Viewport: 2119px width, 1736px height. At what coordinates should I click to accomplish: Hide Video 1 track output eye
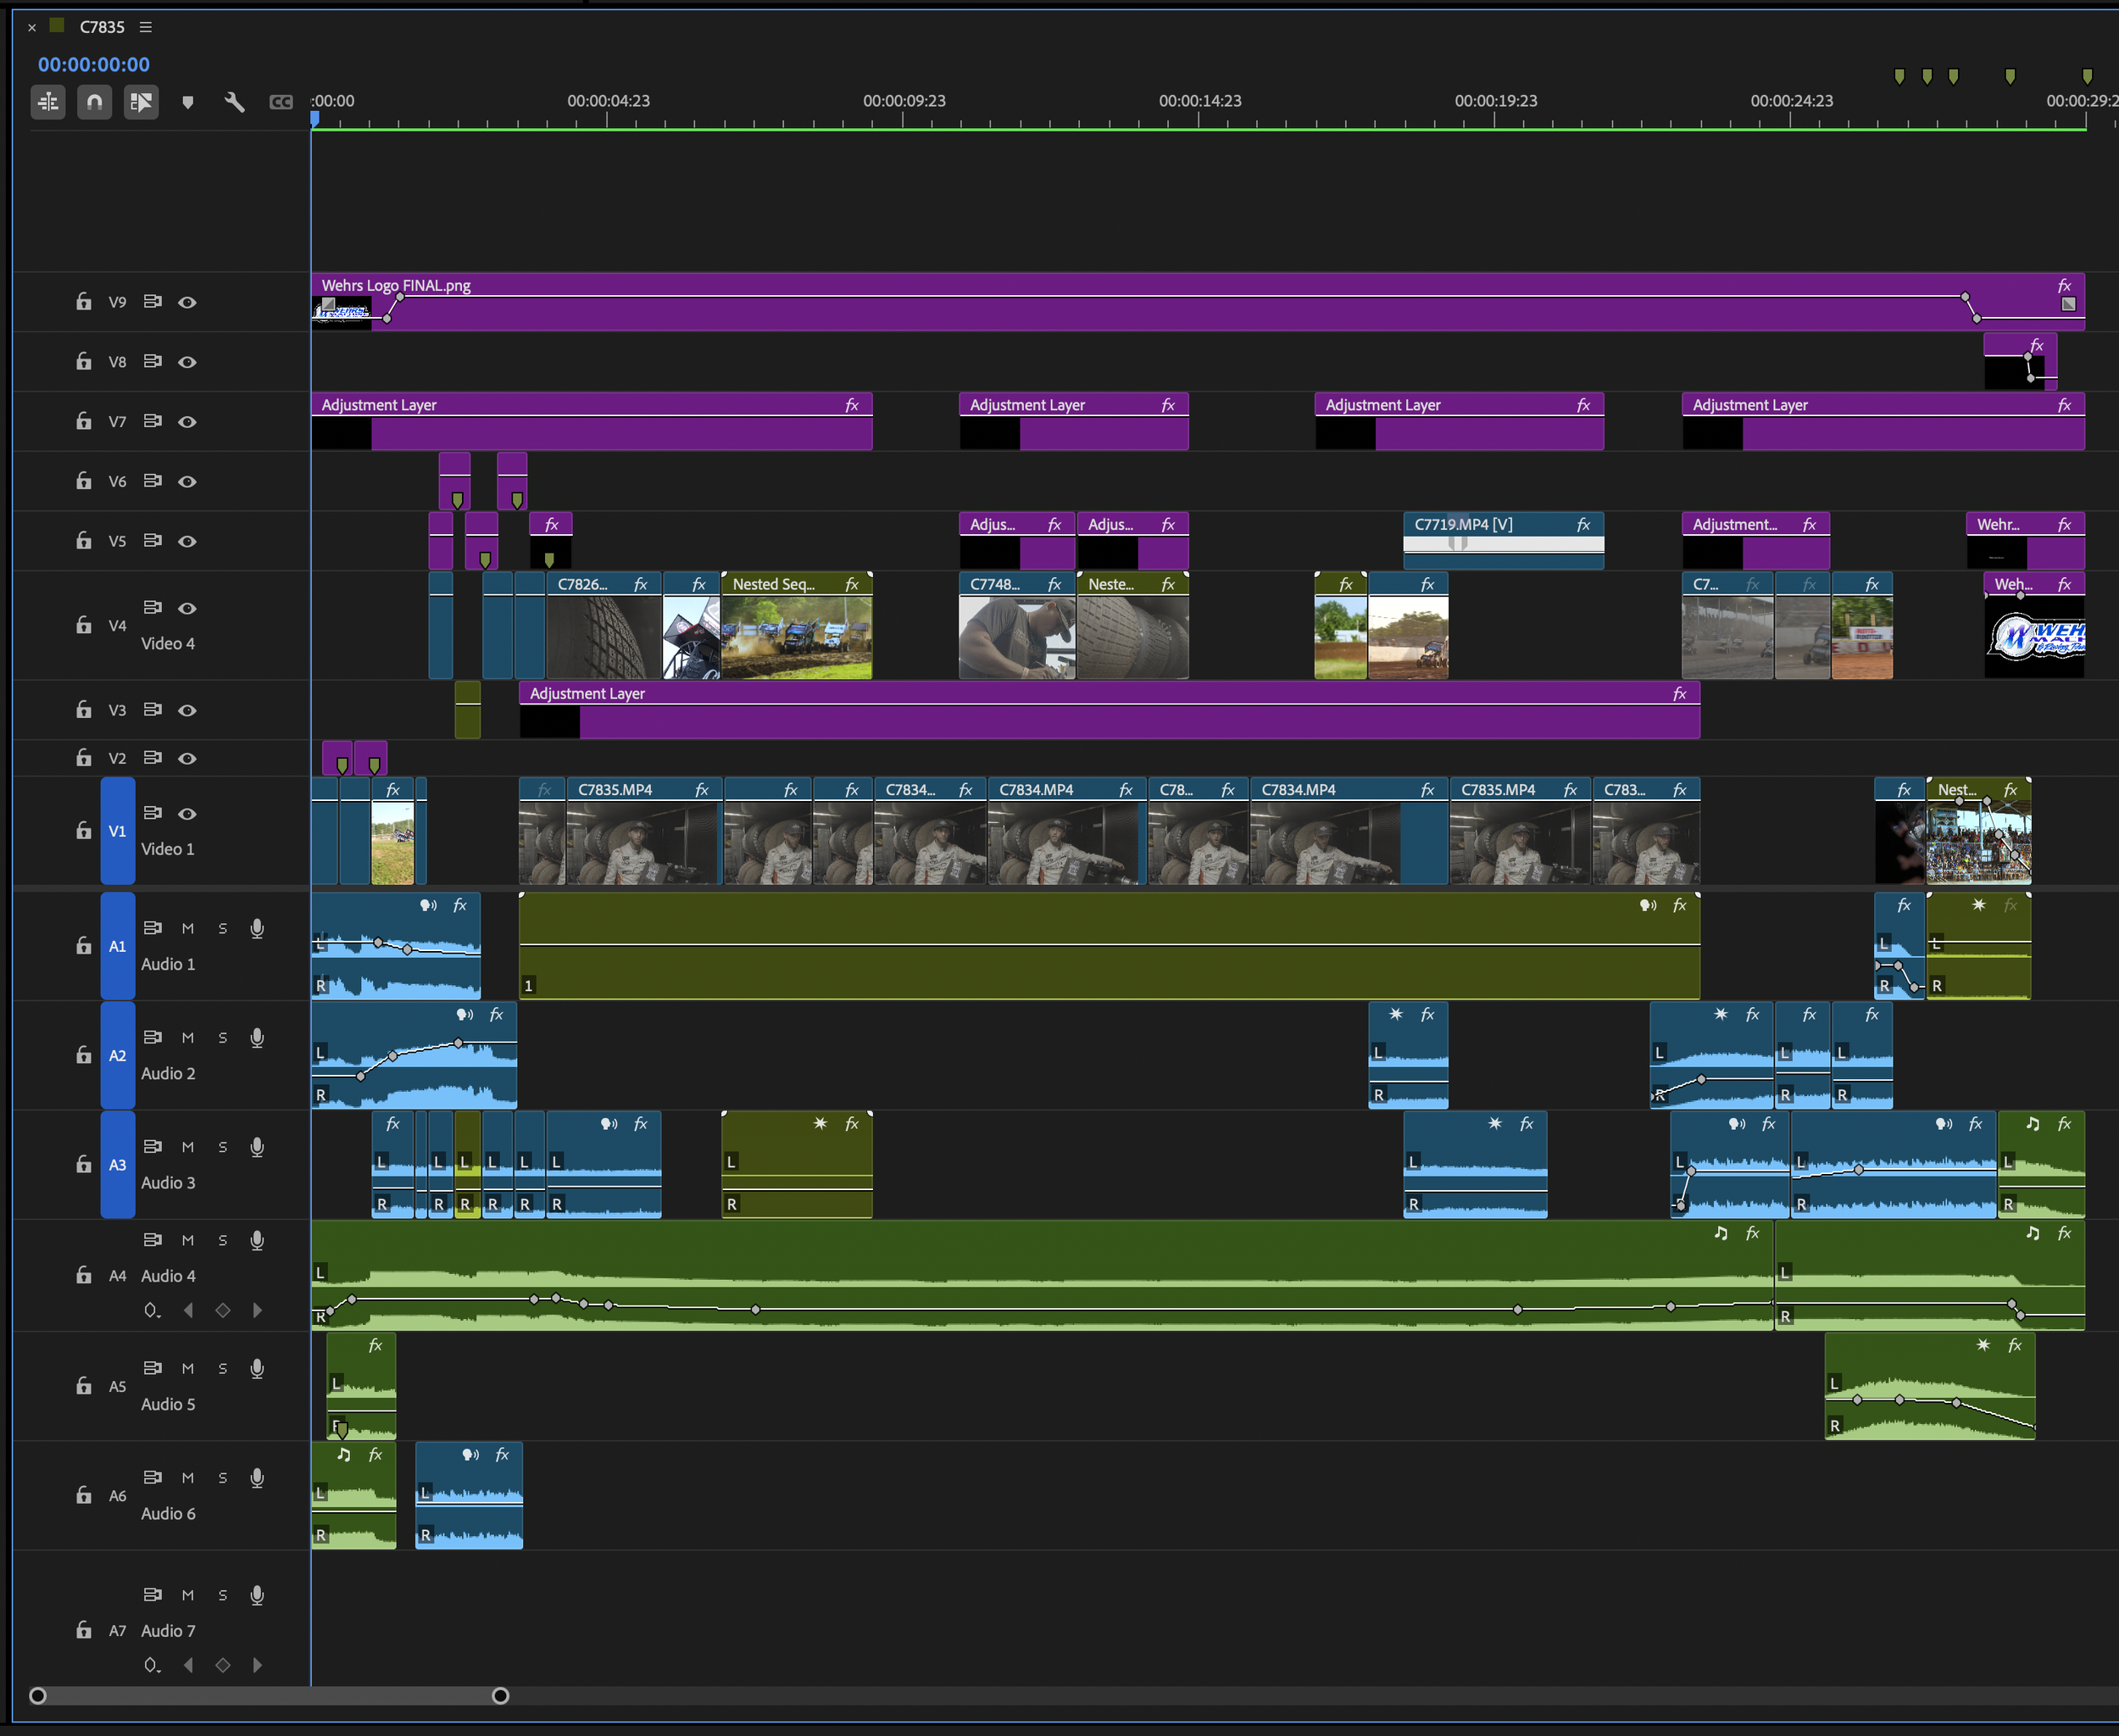pyautogui.click(x=187, y=814)
